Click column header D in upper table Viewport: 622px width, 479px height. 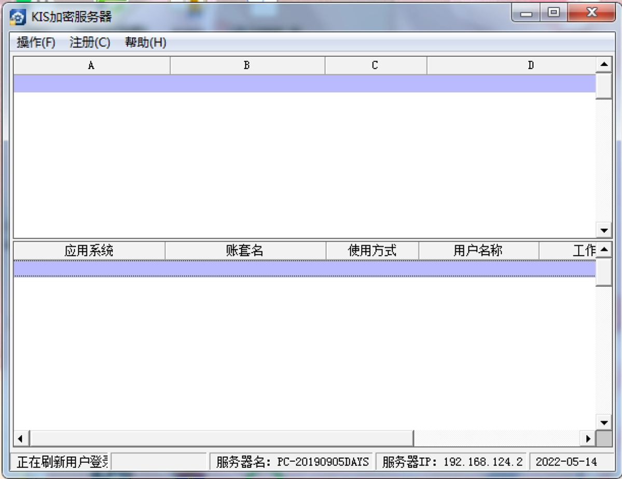530,65
